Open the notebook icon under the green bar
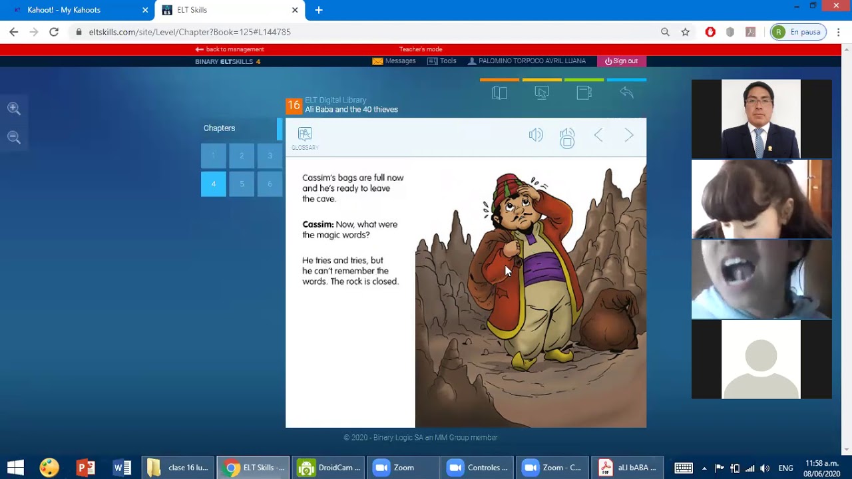Viewport: 852px width, 479px height. point(584,92)
